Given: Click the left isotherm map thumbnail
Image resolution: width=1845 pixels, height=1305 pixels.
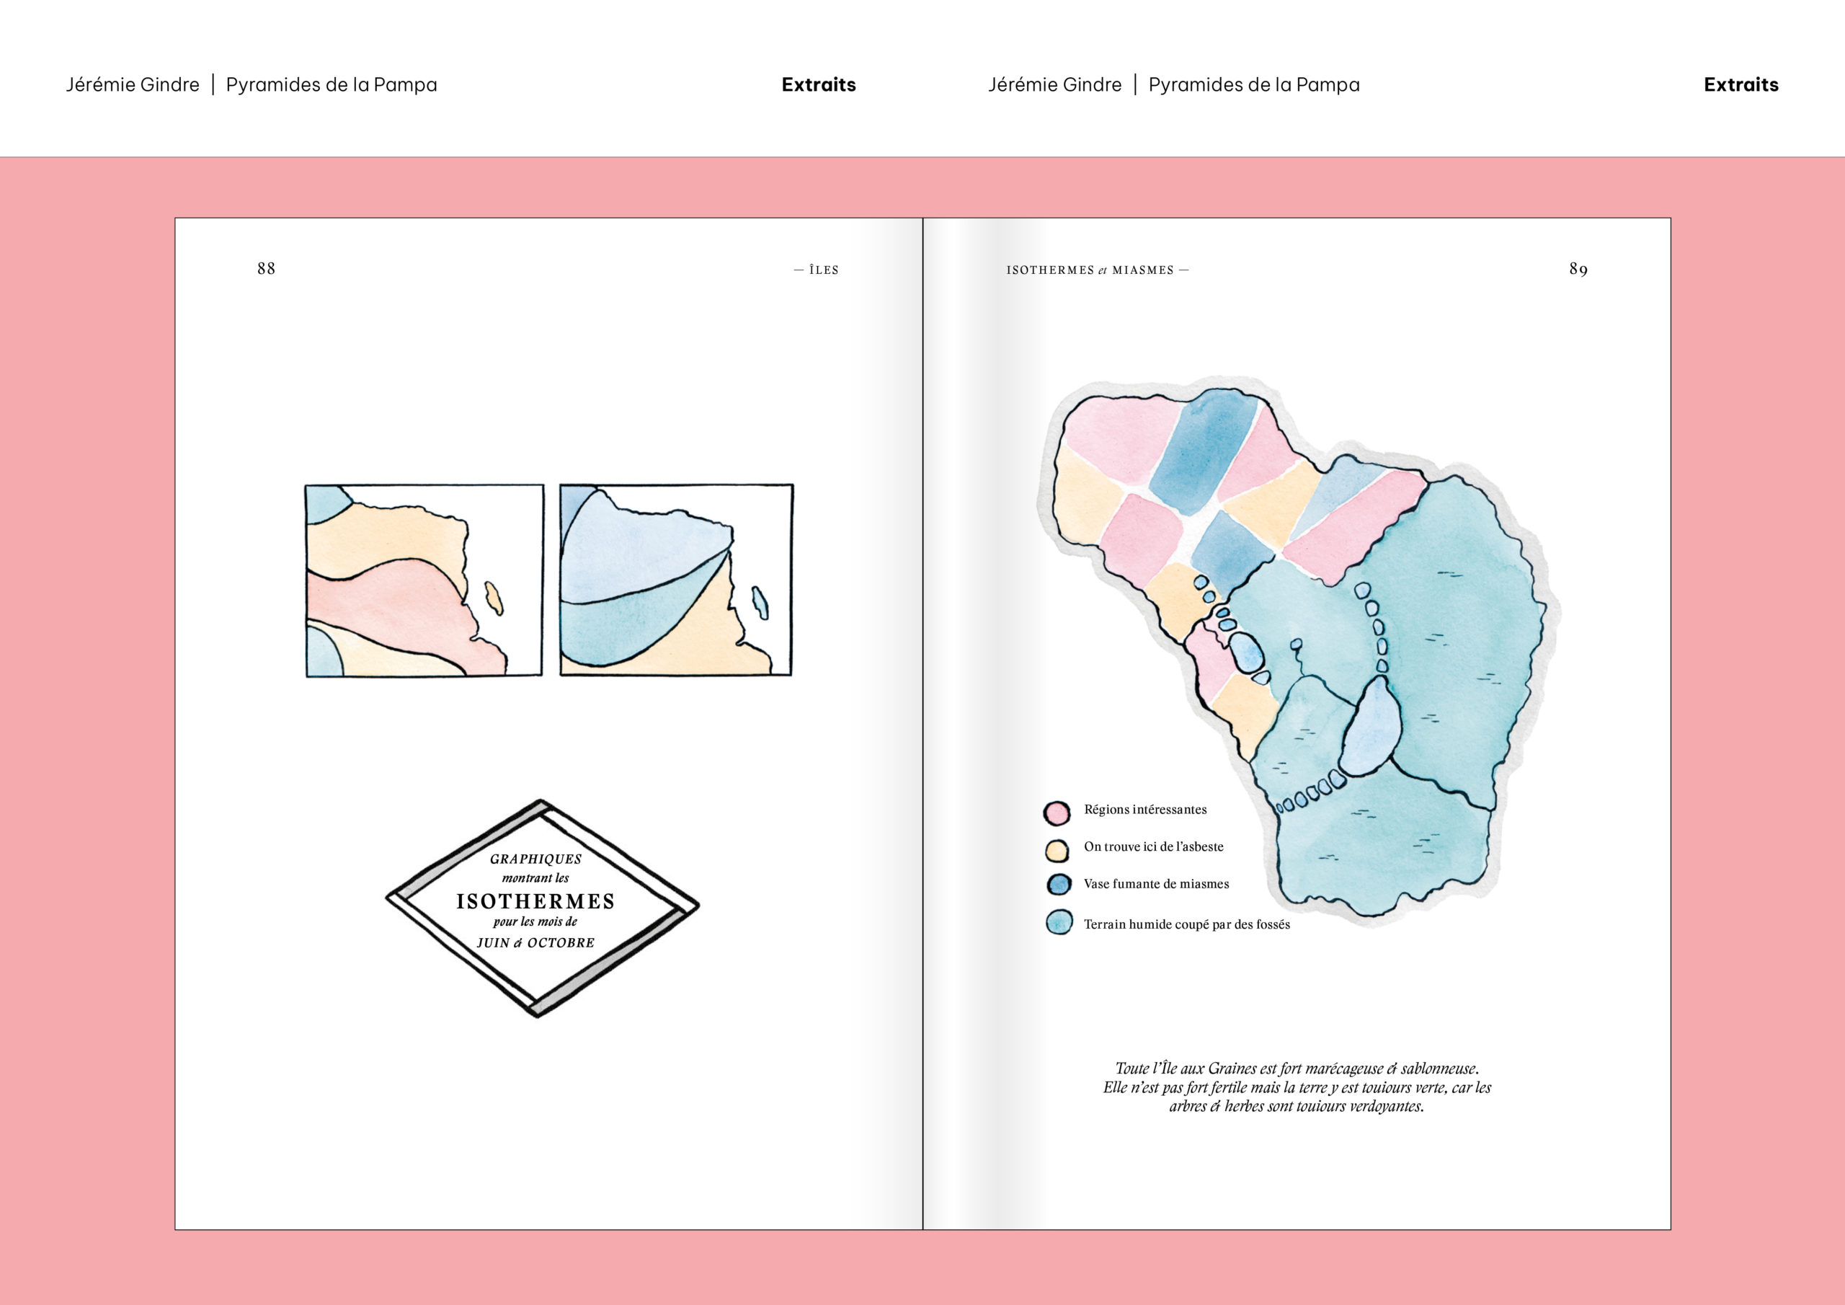Looking at the screenshot, I should pyautogui.click(x=424, y=580).
